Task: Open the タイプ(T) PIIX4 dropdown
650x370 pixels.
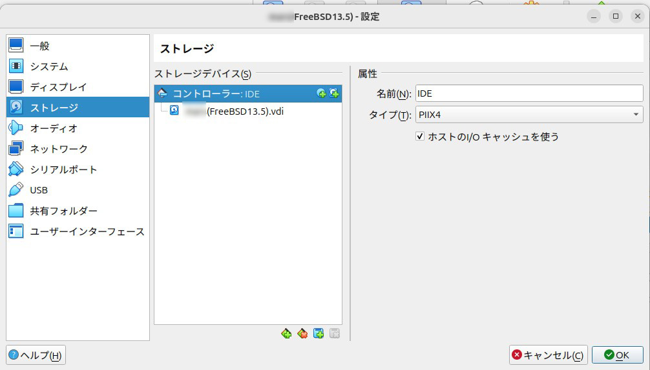Action: coord(529,115)
